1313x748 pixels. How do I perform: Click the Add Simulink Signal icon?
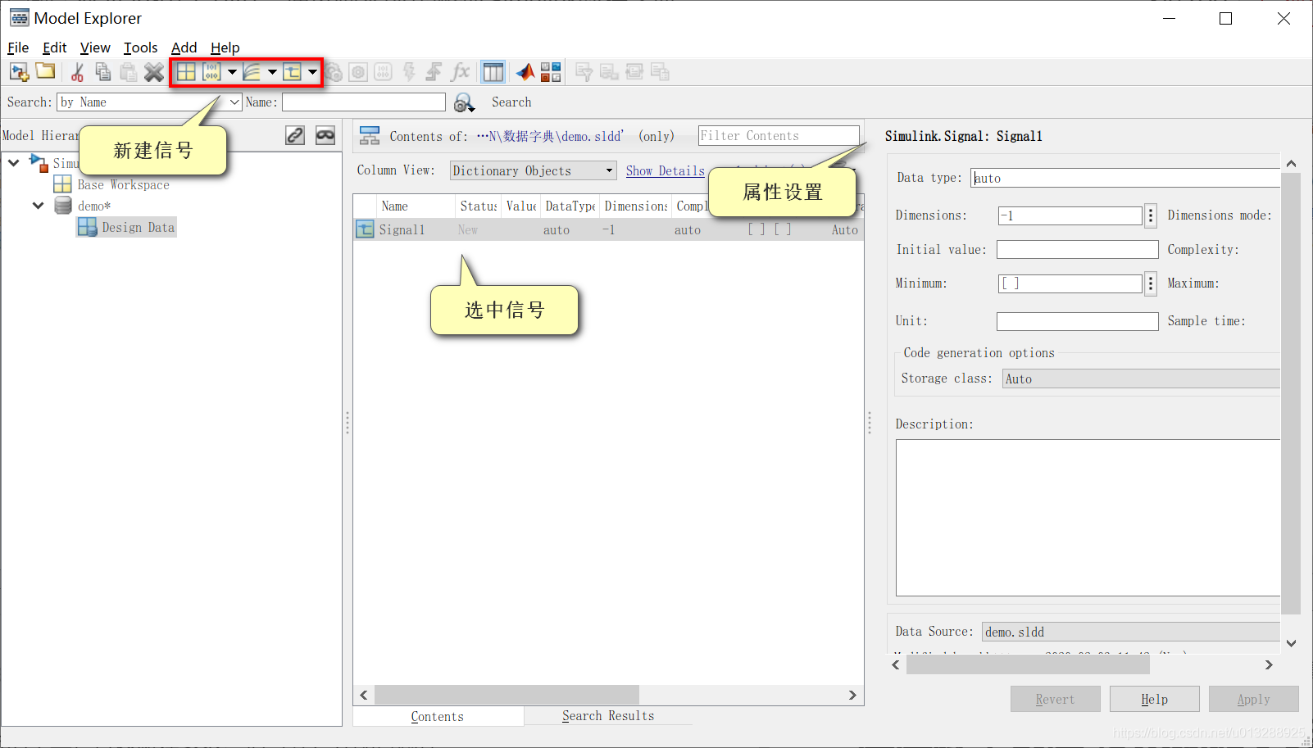293,72
